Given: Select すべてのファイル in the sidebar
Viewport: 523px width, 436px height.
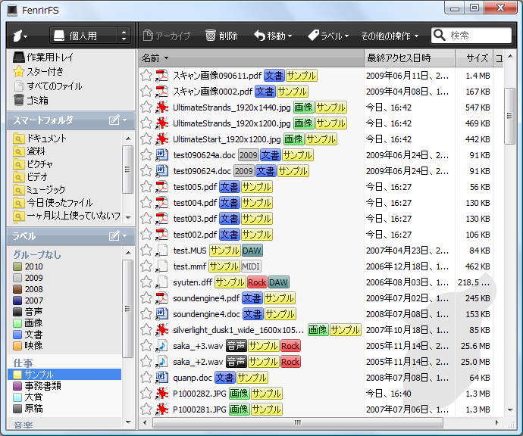Looking at the screenshot, I should tap(48, 86).
